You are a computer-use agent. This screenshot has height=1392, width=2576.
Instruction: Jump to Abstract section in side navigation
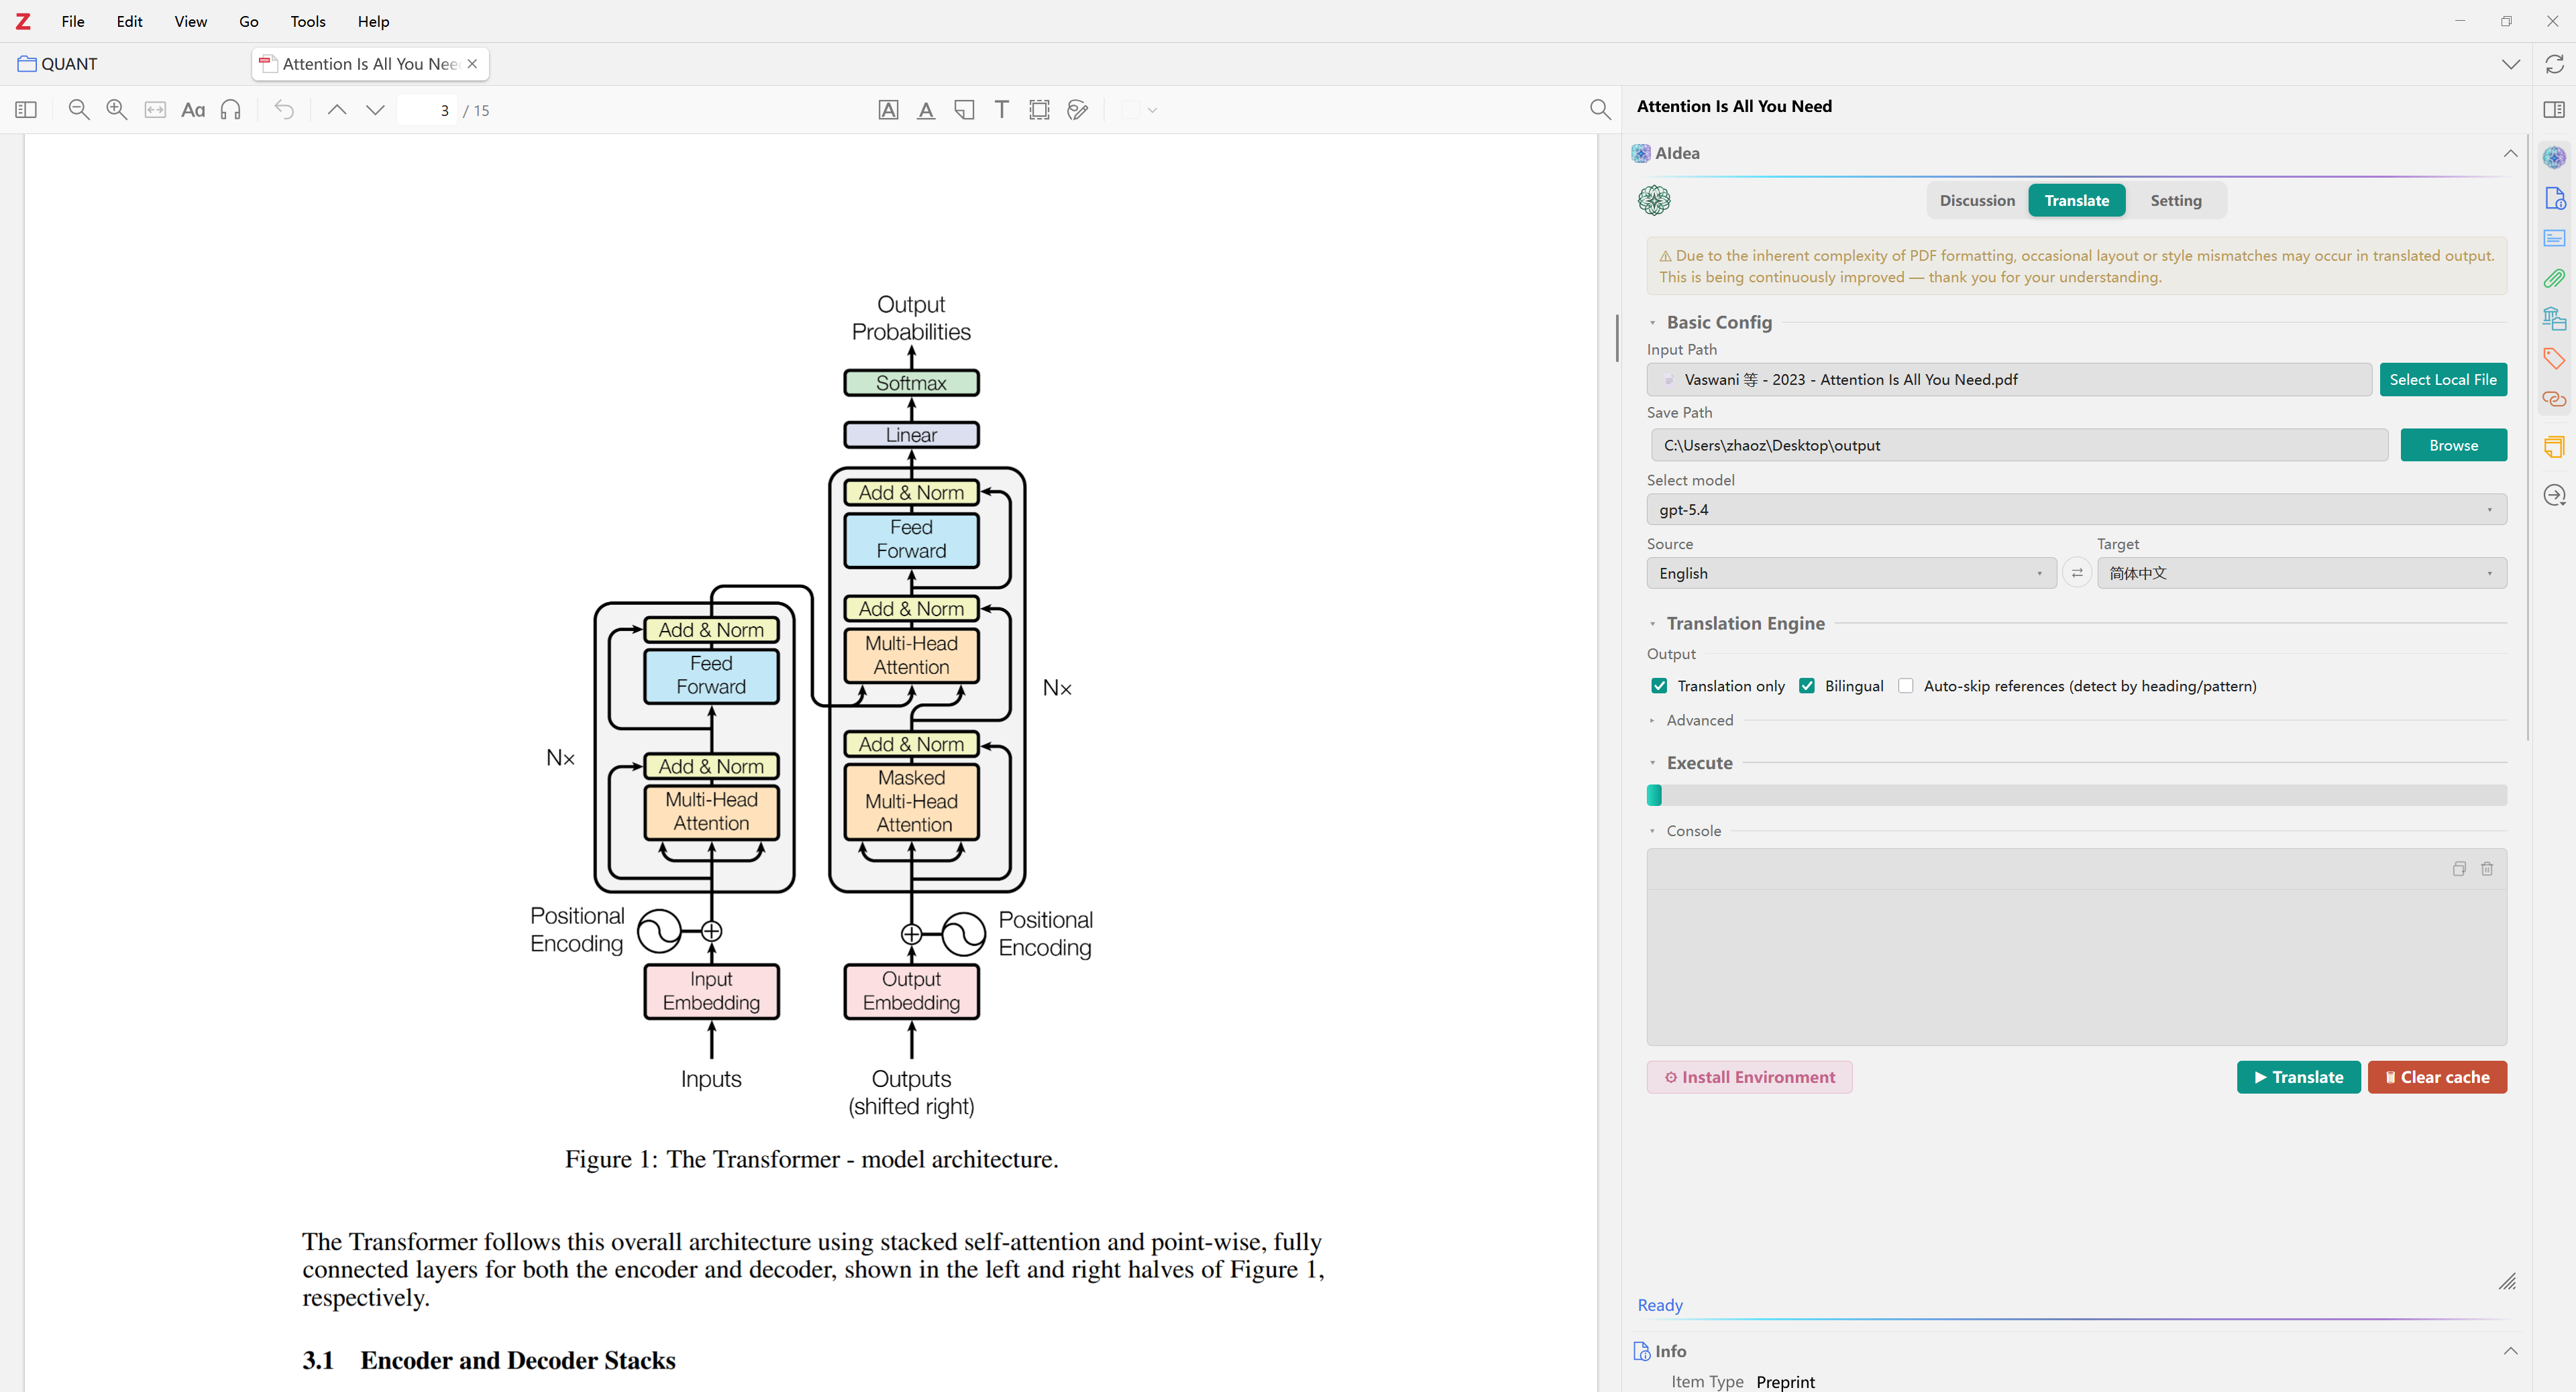pyautogui.click(x=2555, y=238)
